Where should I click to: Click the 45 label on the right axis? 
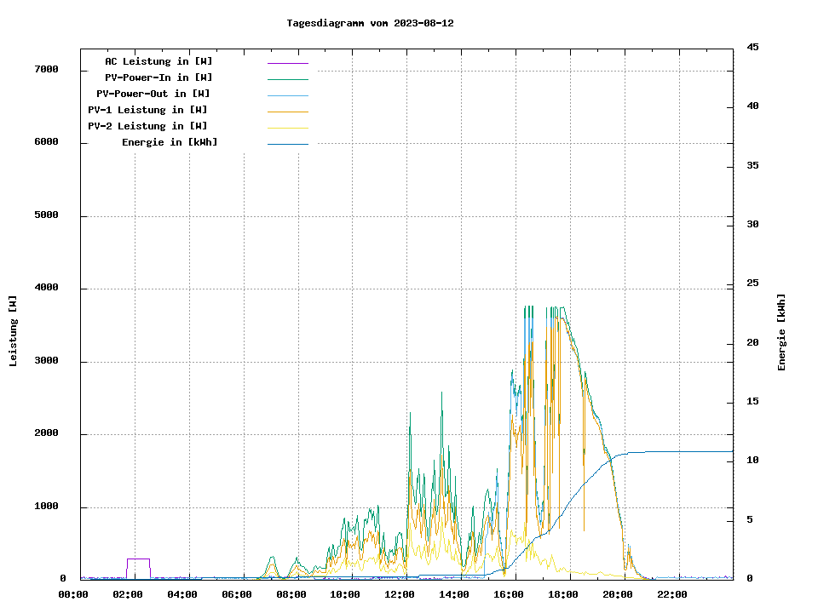tap(752, 47)
